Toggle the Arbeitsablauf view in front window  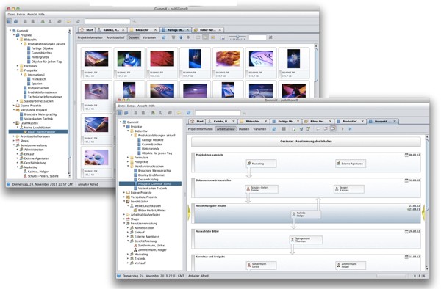[x=226, y=129]
